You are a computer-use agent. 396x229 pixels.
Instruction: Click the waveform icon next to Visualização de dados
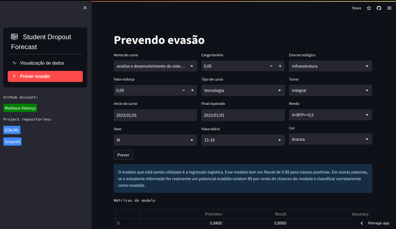(x=14, y=63)
